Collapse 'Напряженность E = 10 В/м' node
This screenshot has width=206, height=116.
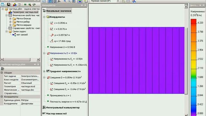pyautogui.click(x=44, y=53)
